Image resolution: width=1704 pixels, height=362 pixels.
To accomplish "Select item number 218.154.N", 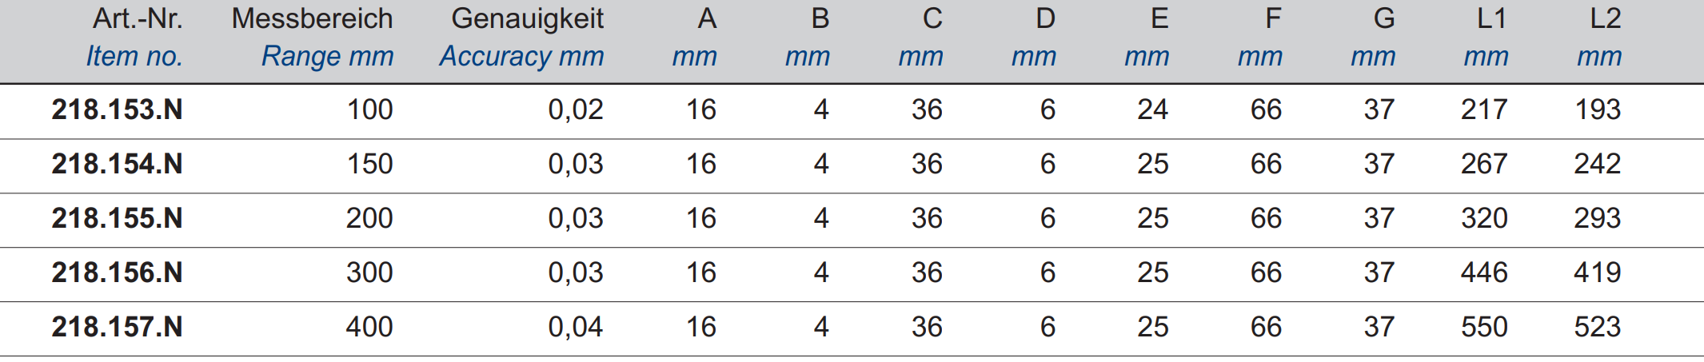I will [118, 164].
